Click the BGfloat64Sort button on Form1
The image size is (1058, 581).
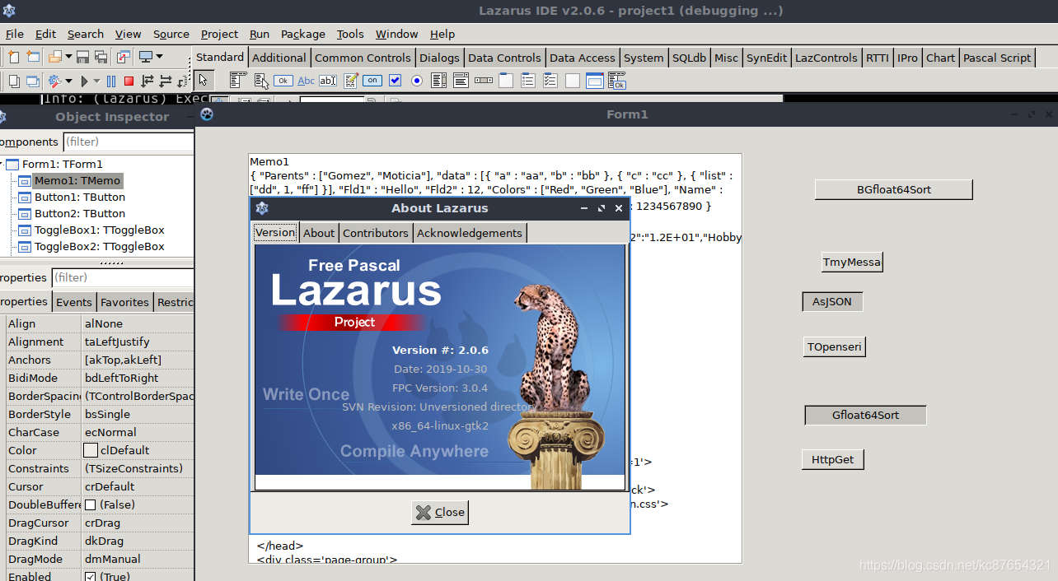(x=894, y=189)
